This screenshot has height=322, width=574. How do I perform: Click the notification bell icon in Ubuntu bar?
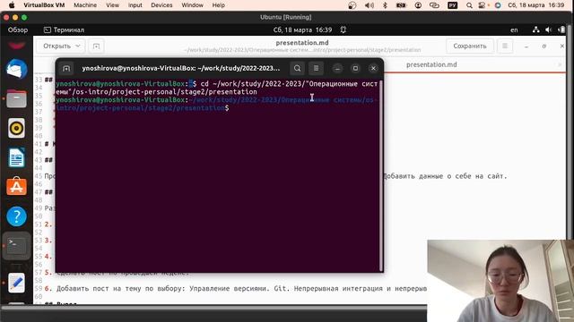(x=343, y=30)
